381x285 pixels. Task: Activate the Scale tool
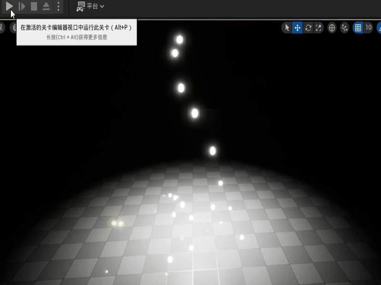pos(318,28)
